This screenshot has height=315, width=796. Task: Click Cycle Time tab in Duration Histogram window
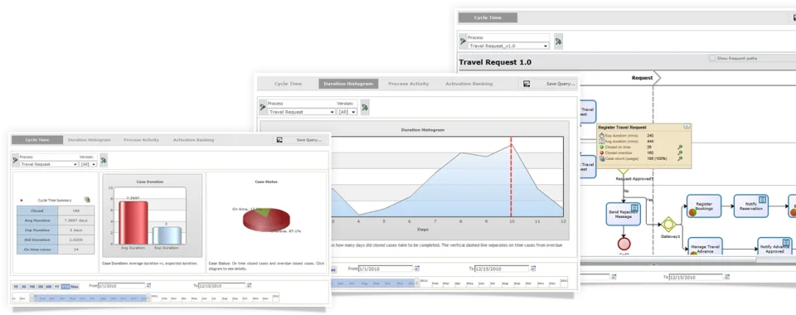coord(289,84)
